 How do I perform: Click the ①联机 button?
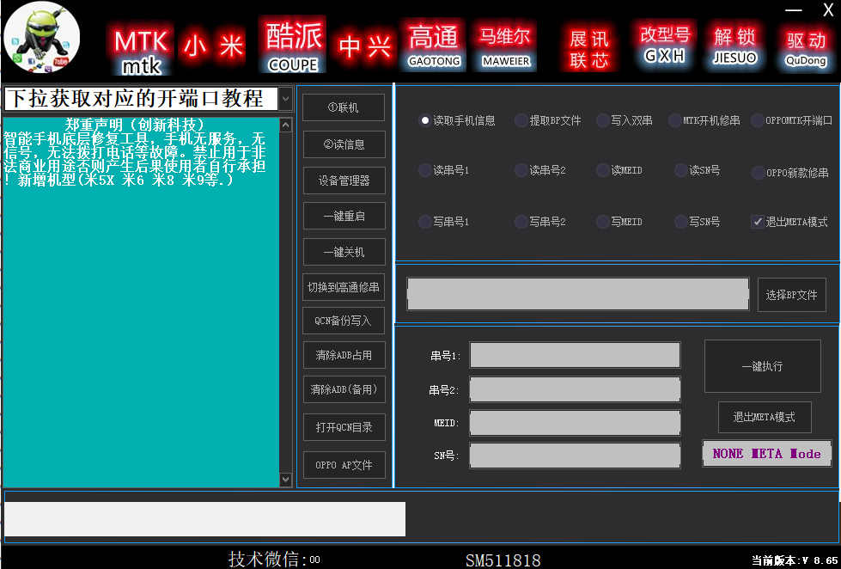[x=344, y=107]
